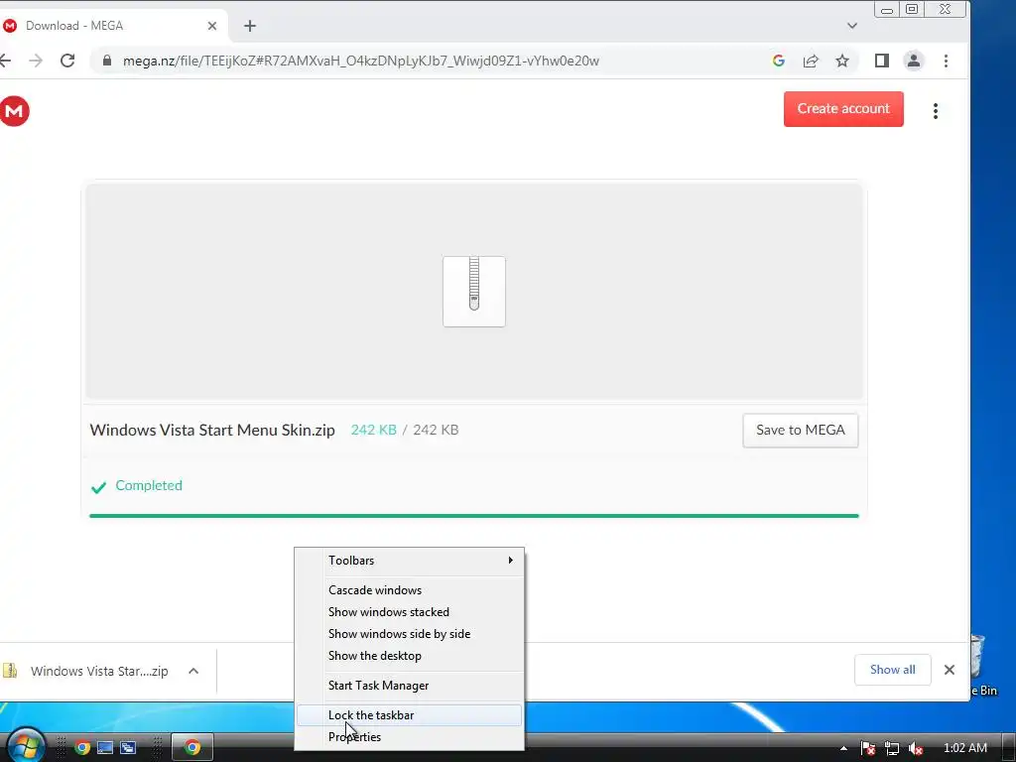Toggle Lock the taskbar
This screenshot has height=762, width=1016.
point(410,715)
